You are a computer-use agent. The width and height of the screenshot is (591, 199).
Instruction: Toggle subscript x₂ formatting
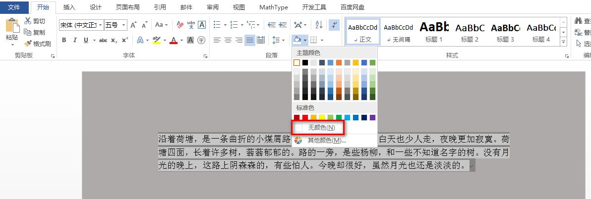click(x=114, y=40)
